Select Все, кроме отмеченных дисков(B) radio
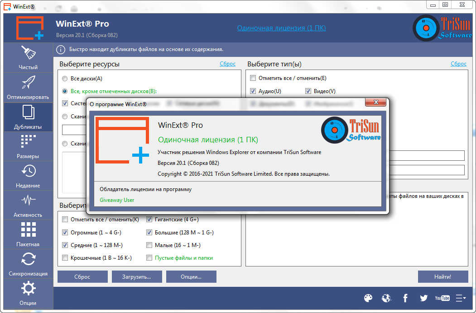476x313 pixels. 65,91
